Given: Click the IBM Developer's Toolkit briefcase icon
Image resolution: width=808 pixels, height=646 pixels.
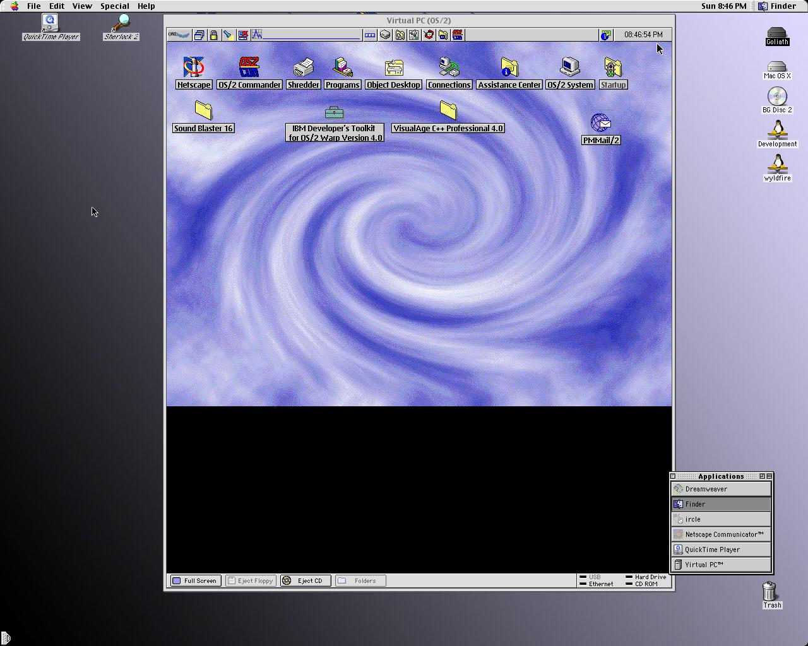Looking at the screenshot, I should pos(334,113).
